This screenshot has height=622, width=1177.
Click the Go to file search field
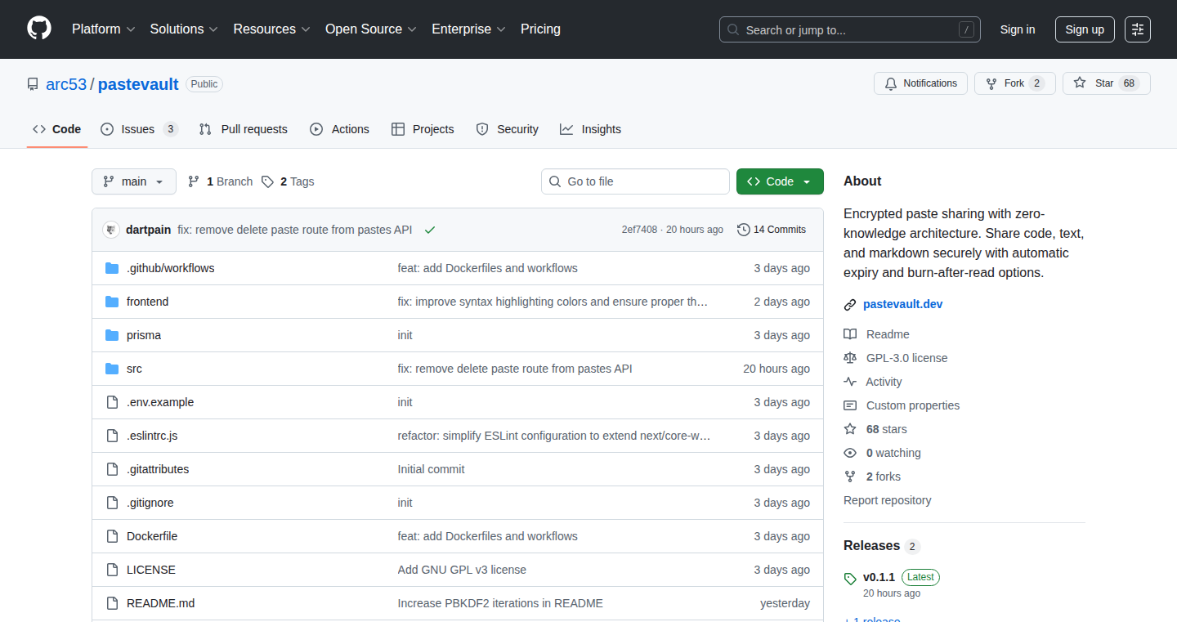pyautogui.click(x=635, y=181)
